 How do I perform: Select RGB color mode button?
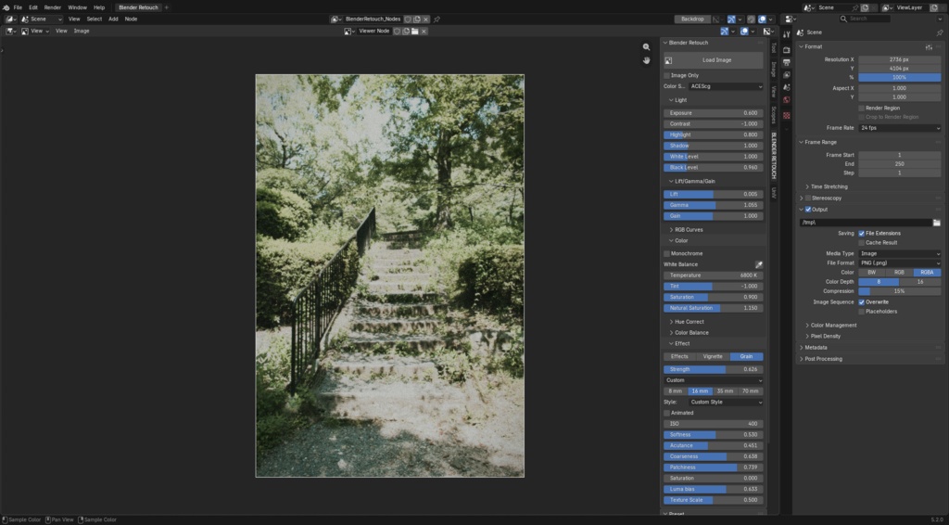coord(899,273)
